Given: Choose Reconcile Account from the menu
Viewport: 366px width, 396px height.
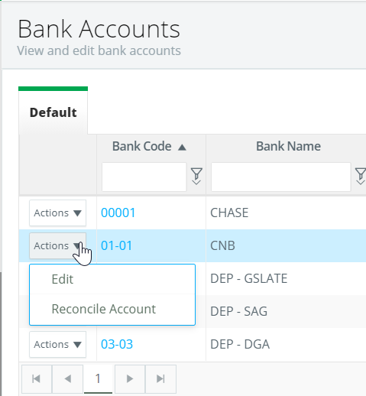Looking at the screenshot, I should 112,309.
